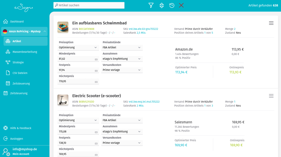Open Strategie in sidebar

tap(18, 62)
